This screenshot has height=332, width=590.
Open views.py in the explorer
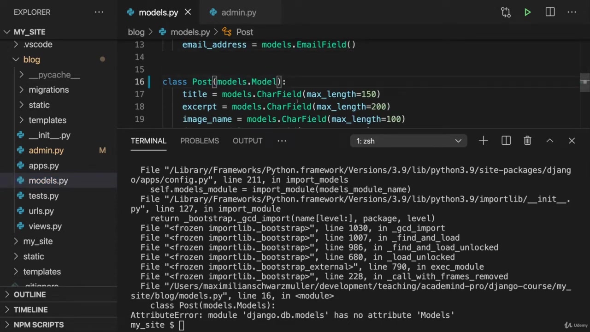(45, 226)
